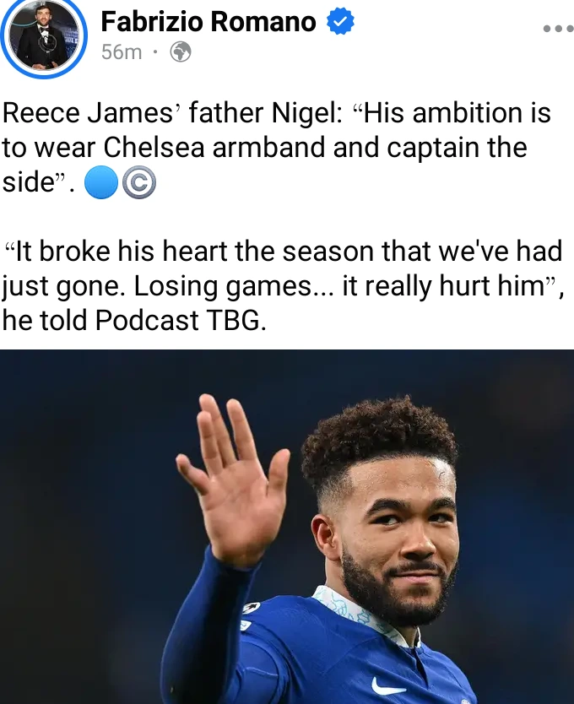Click the copyright C emoji after 'side'
The height and width of the screenshot is (704, 574).
click(139, 182)
